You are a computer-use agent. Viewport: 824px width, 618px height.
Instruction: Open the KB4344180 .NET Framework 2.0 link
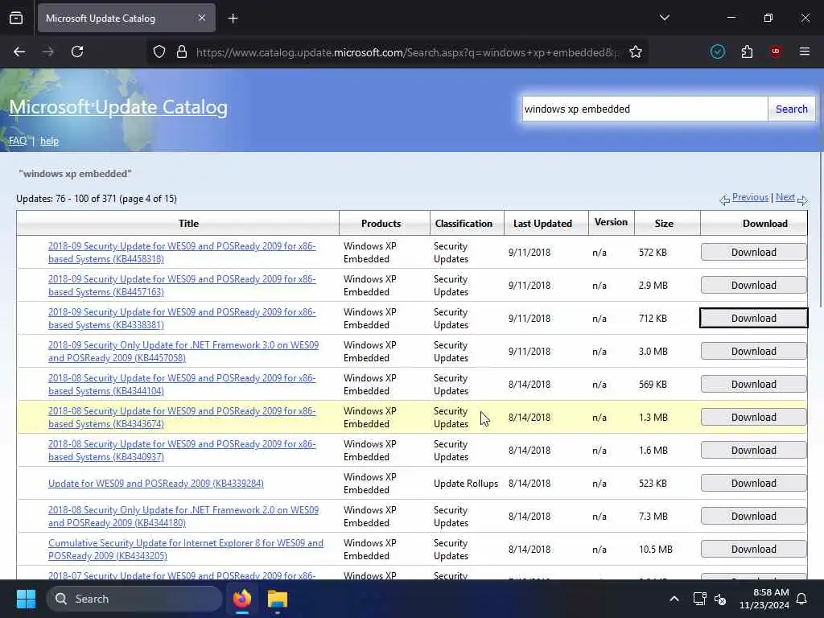tap(183, 516)
